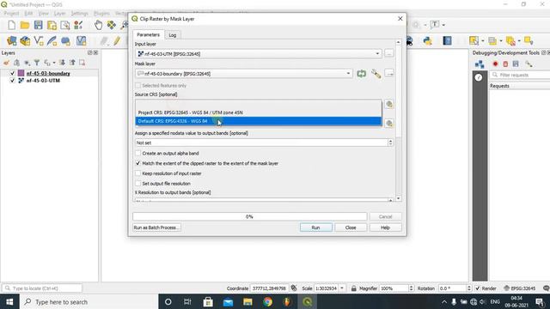Click the Filter Legend funnel icon

click(36, 63)
